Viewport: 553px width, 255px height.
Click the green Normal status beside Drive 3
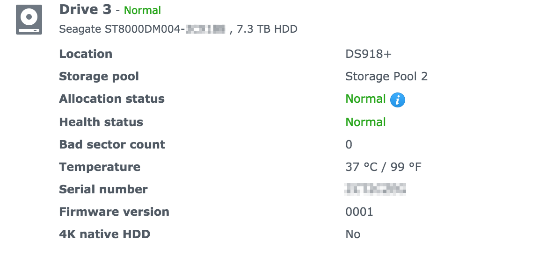pyautogui.click(x=142, y=10)
